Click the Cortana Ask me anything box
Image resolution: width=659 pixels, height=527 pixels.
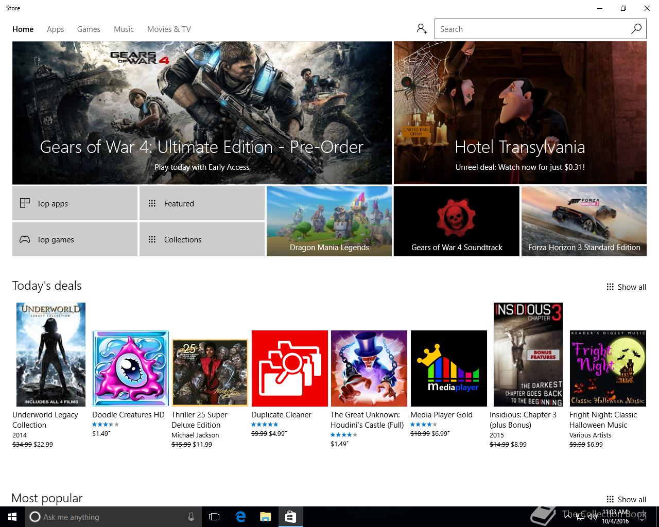(112, 517)
